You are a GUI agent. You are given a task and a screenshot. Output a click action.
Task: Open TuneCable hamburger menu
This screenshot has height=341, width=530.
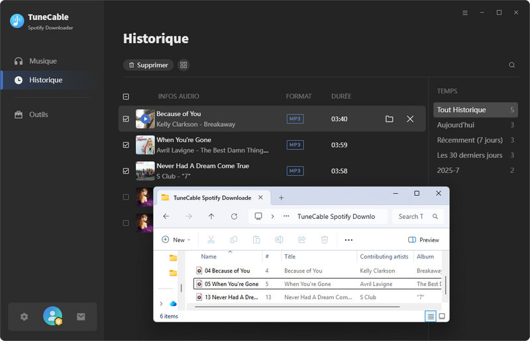464,13
